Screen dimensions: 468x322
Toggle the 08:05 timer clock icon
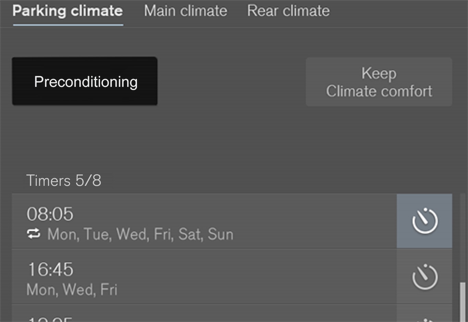tap(424, 221)
